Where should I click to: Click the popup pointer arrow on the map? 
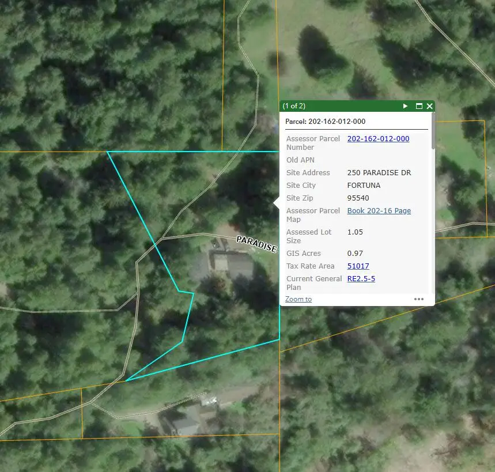tap(277, 202)
